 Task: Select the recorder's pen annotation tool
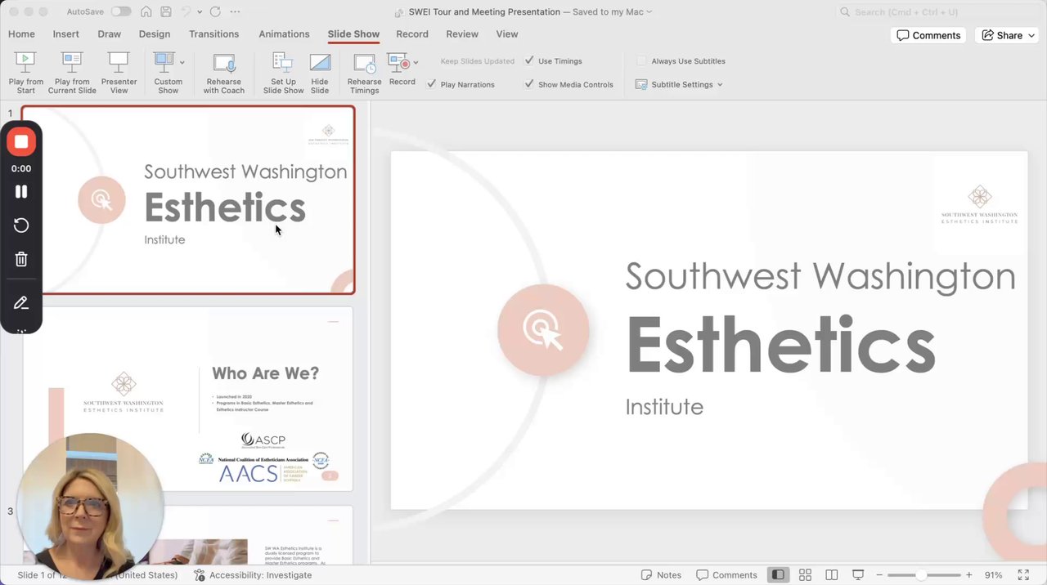tap(21, 302)
